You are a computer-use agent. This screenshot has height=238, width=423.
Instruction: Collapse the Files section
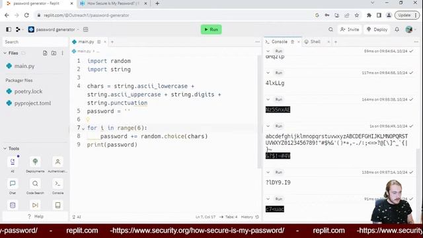pos(5,53)
